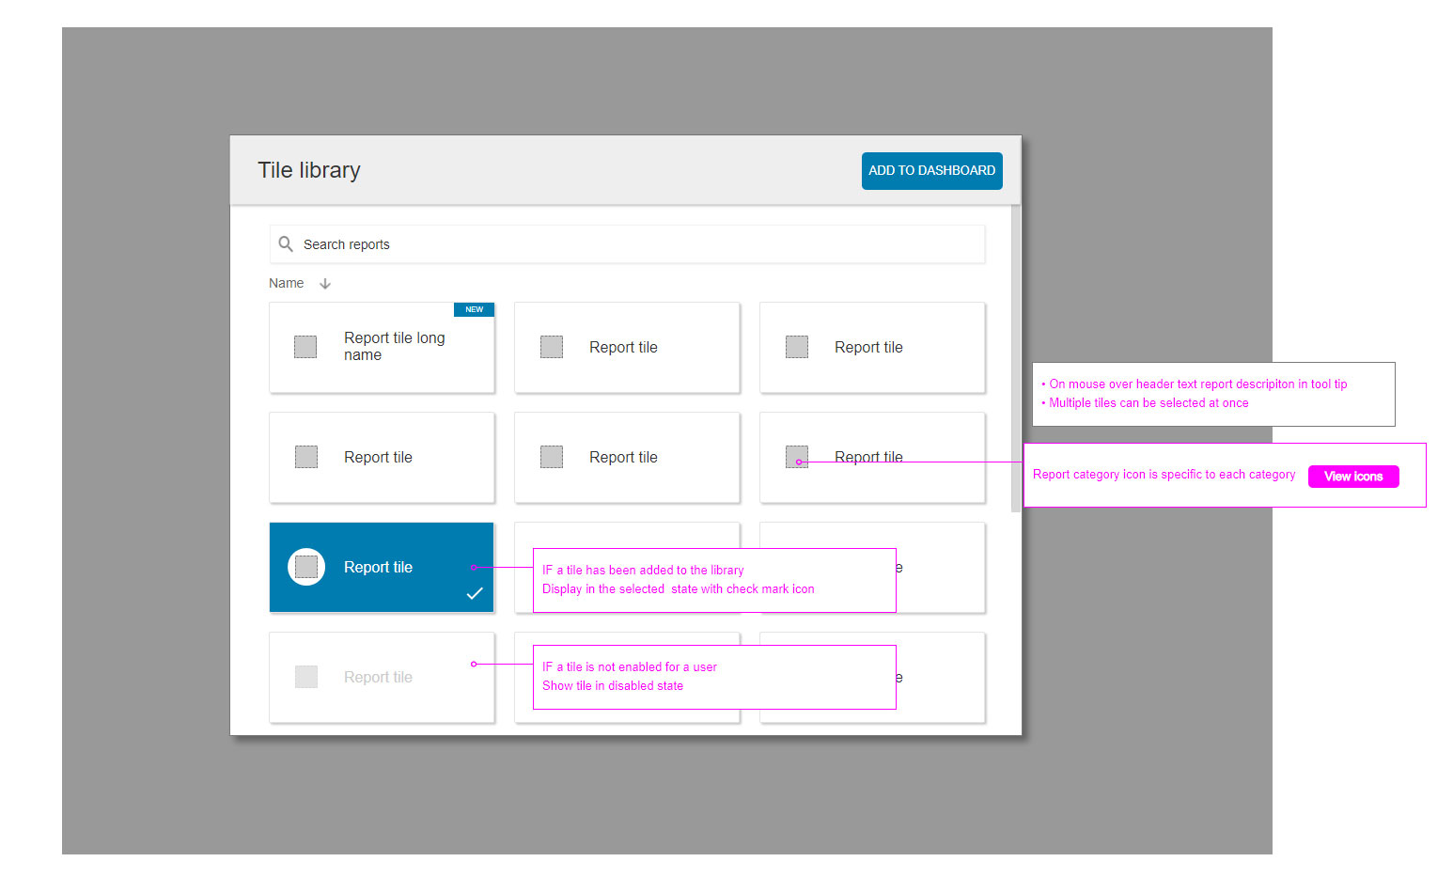Click the Tile library header title
Screen dimensions: 1453x893
(309, 170)
